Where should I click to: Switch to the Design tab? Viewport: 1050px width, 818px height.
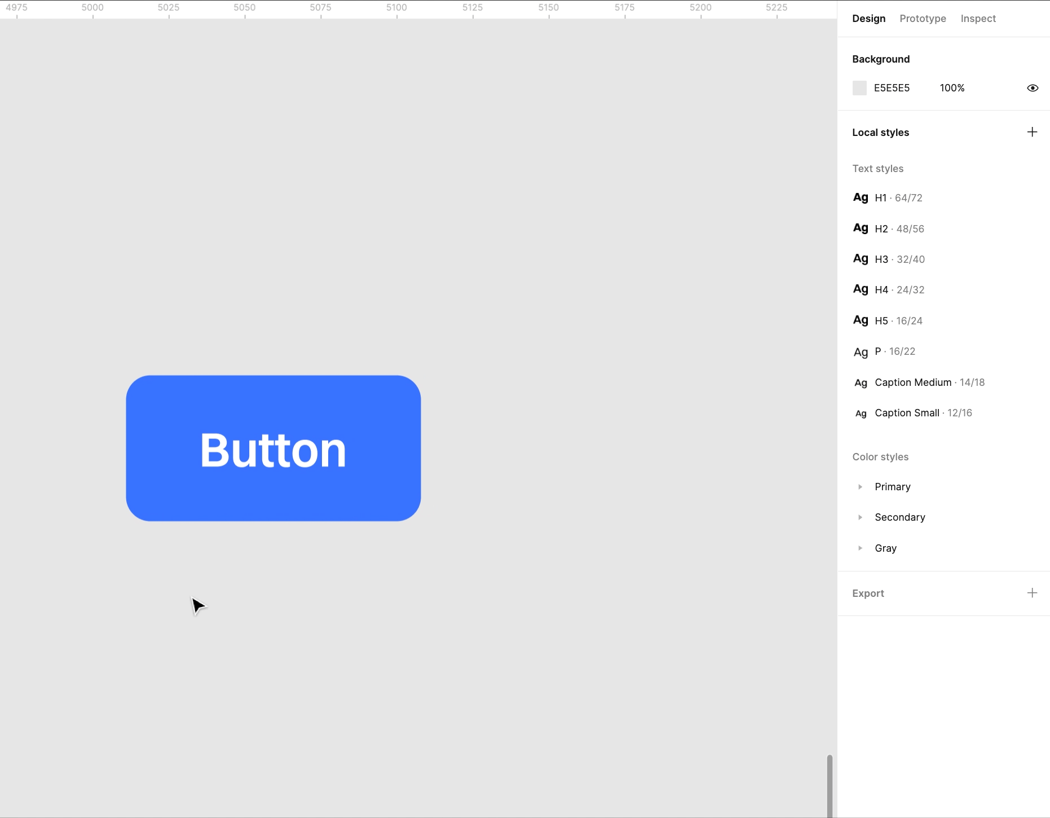pyautogui.click(x=868, y=19)
